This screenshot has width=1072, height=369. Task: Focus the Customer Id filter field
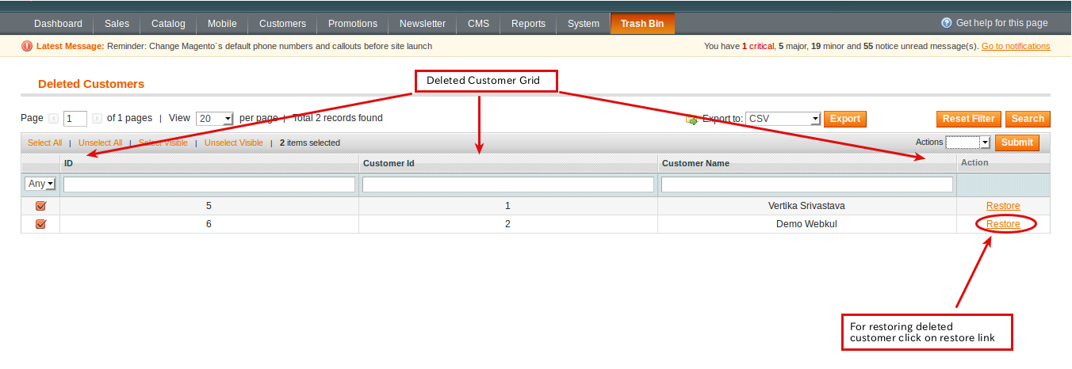(x=508, y=184)
